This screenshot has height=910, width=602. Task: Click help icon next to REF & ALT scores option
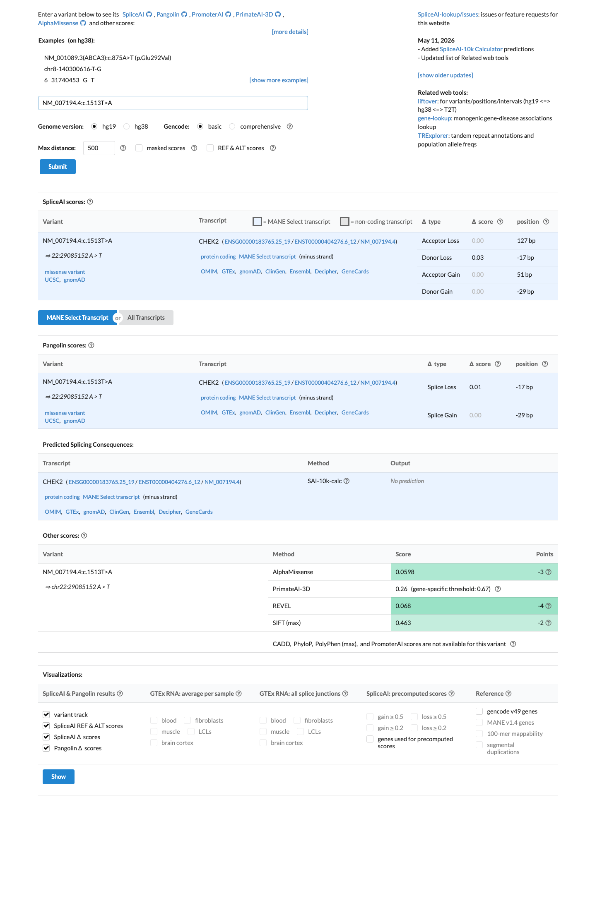273,148
